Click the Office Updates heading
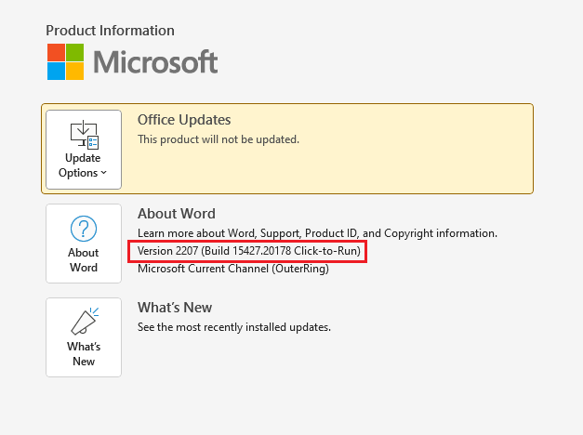The width and height of the screenshot is (583, 435). pyautogui.click(x=184, y=120)
